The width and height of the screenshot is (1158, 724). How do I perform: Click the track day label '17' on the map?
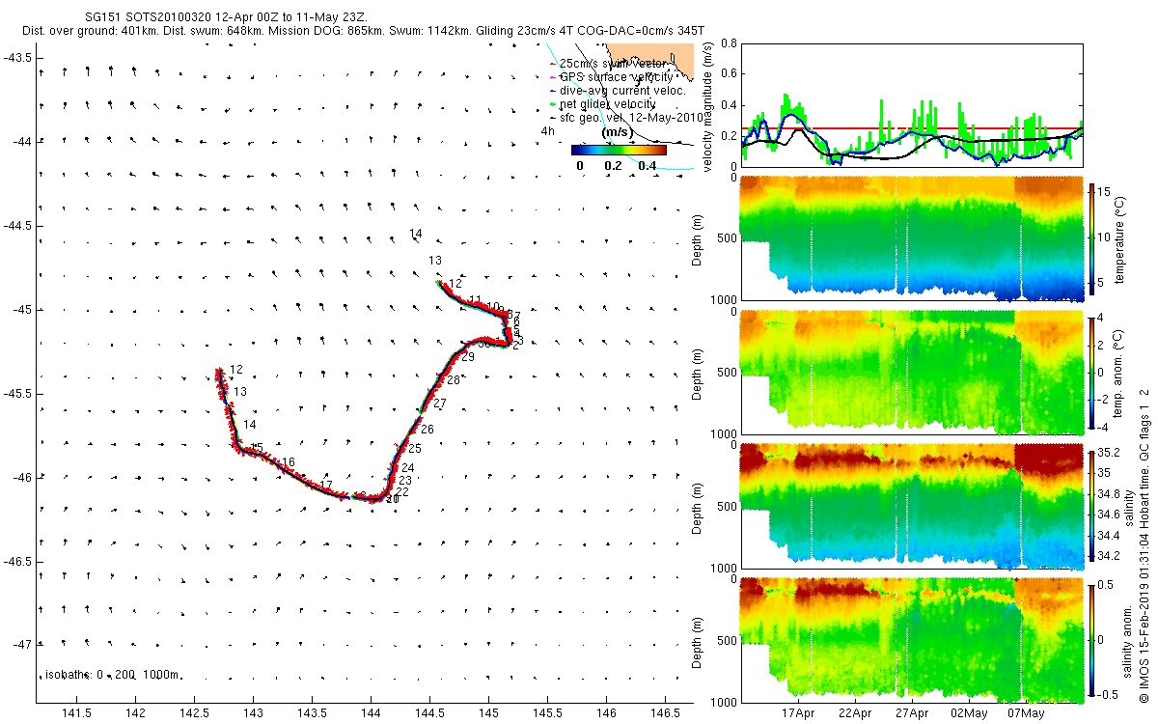pyautogui.click(x=326, y=485)
